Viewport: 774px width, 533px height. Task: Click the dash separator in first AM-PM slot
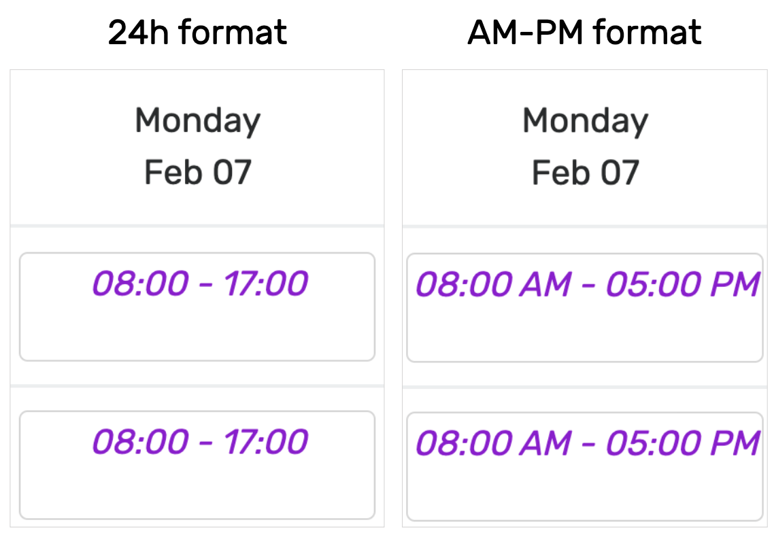(x=588, y=287)
